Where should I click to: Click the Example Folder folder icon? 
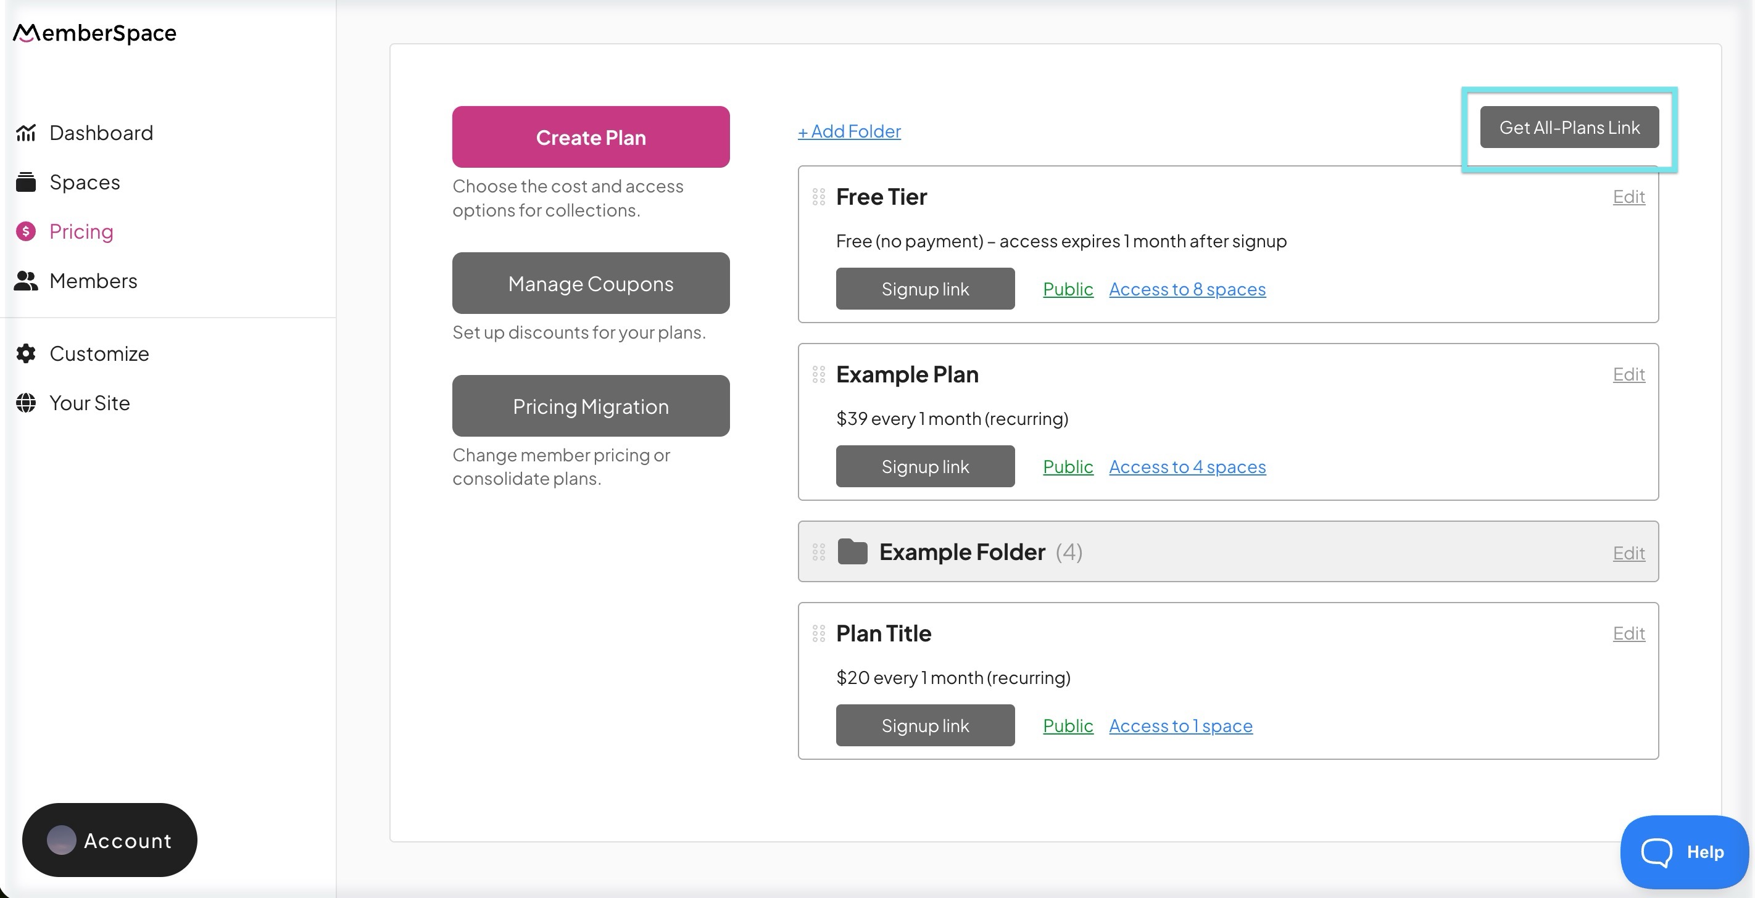coord(852,551)
